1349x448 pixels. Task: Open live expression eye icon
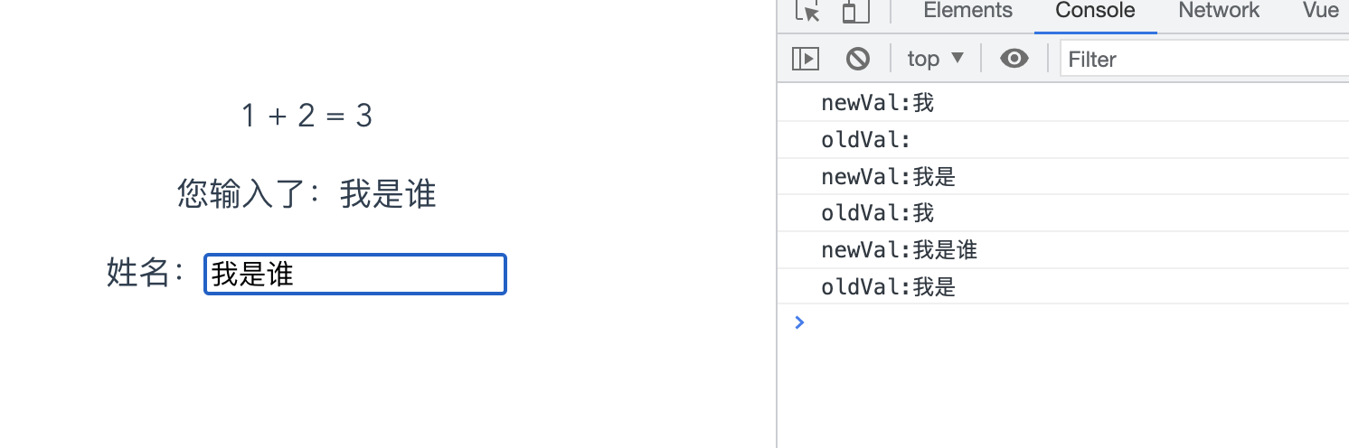tap(1014, 59)
